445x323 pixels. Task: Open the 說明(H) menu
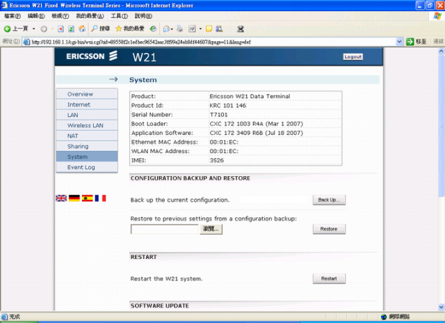tap(143, 16)
